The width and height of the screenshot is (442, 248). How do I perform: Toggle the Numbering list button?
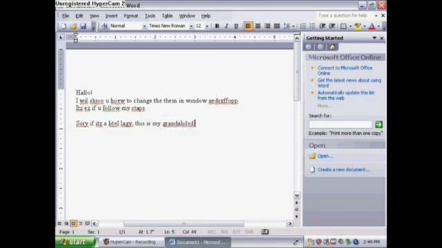pos(303,26)
